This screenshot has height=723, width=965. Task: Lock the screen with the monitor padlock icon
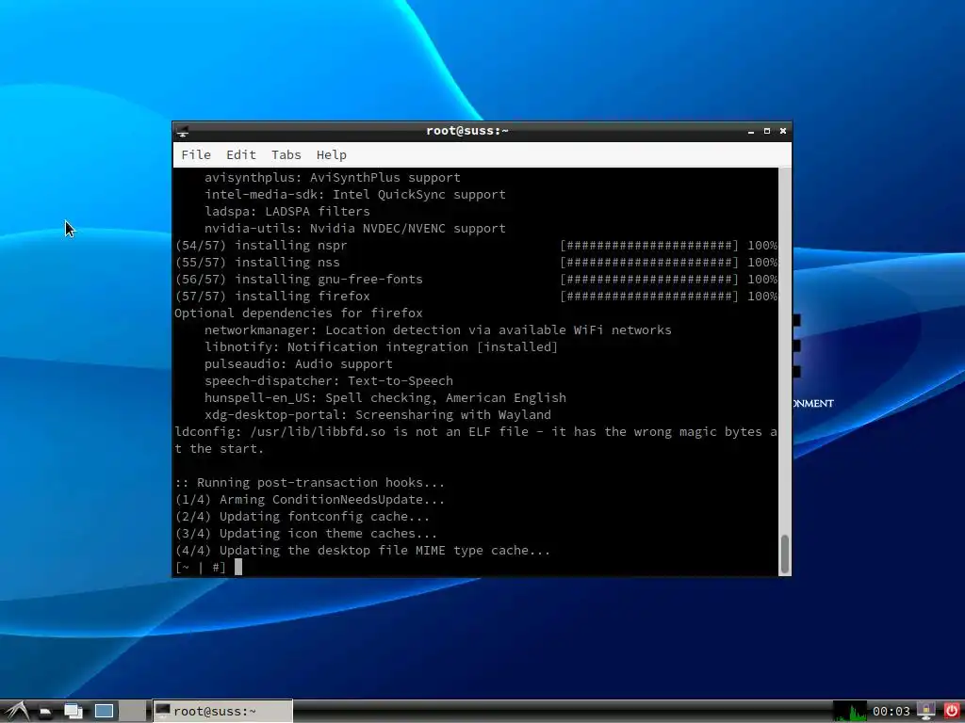point(926,712)
